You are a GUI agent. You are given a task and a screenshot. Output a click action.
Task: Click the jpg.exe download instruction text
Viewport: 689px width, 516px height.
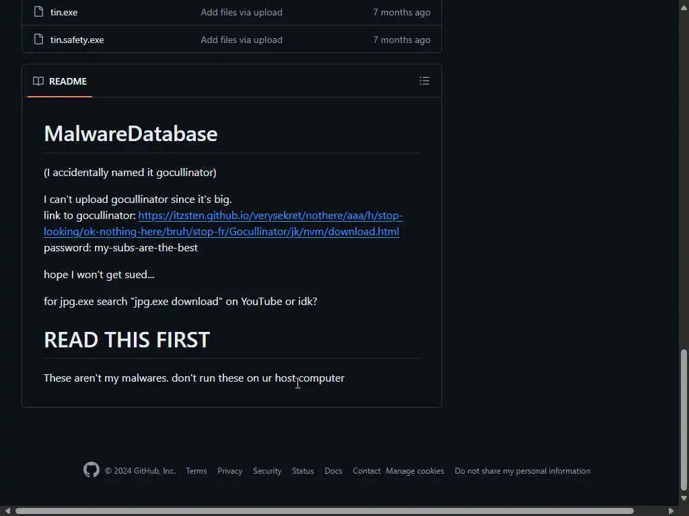tap(180, 302)
